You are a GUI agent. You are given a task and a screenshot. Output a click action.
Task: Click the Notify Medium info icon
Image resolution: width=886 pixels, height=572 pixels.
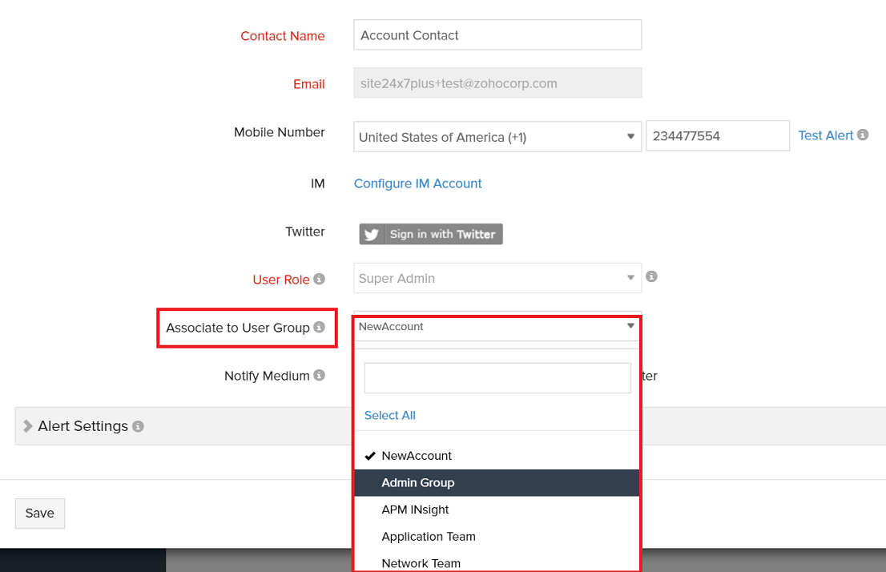(320, 375)
